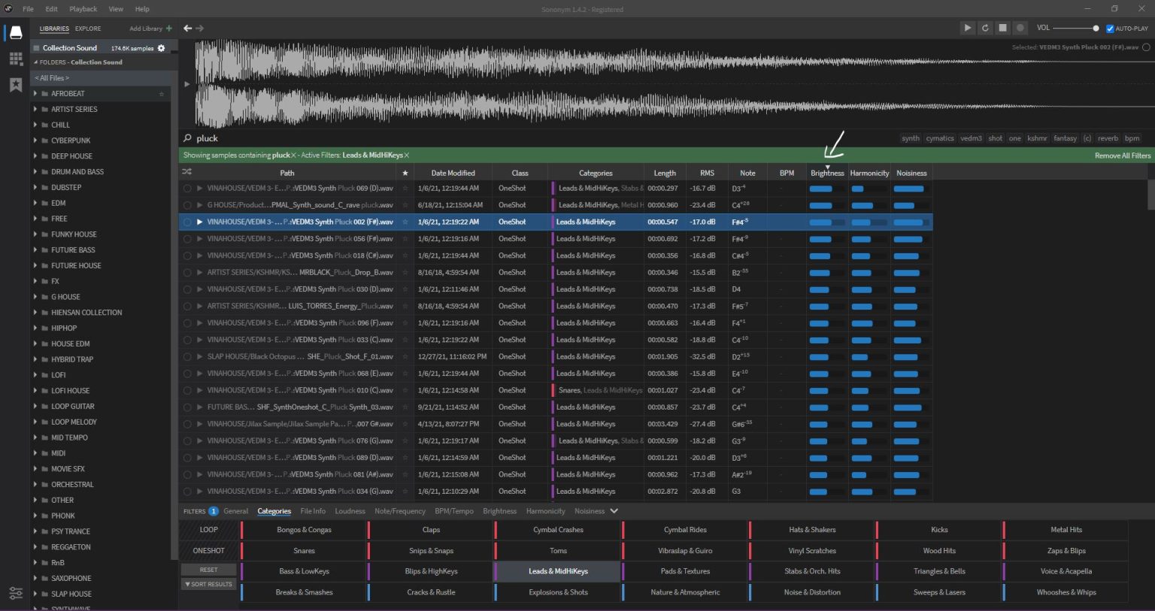This screenshot has height=611, width=1155.
Task: Expand the AFROBEAT folder
Action: (35, 94)
